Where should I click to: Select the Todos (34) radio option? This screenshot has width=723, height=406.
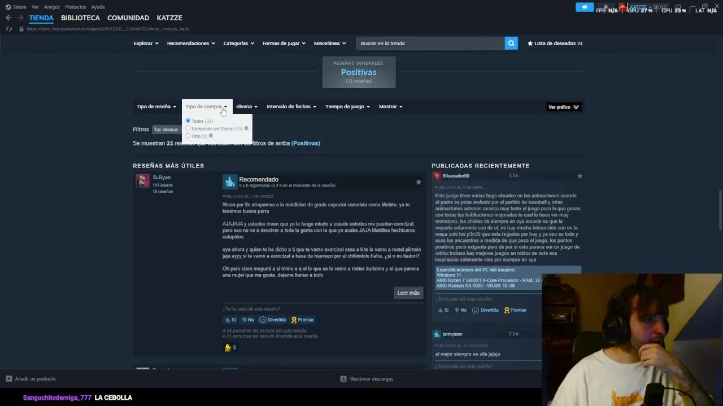(x=188, y=121)
